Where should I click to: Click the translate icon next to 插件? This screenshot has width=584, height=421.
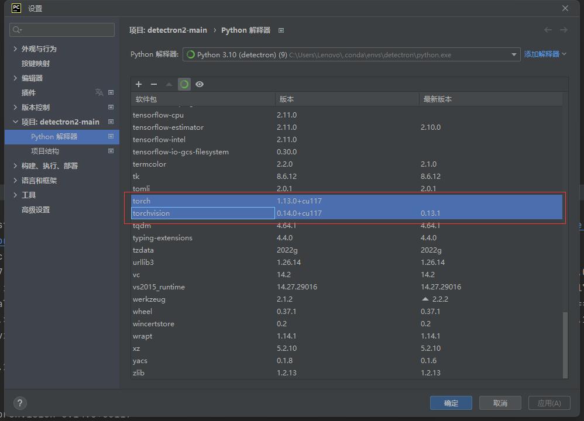[x=99, y=92]
